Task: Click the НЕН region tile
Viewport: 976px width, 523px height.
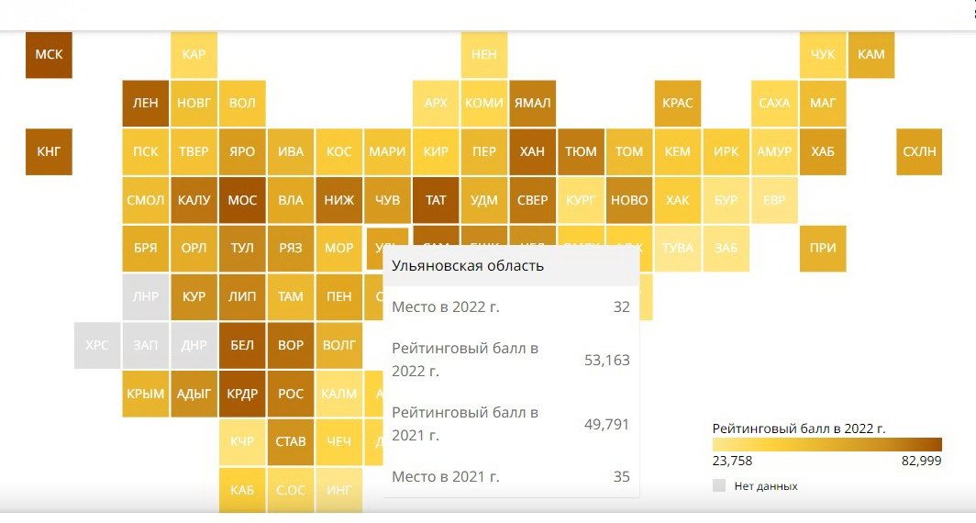Action: pos(483,55)
